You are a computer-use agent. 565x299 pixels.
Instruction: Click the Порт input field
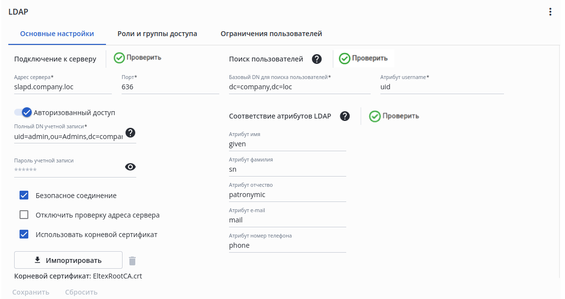[x=170, y=87]
